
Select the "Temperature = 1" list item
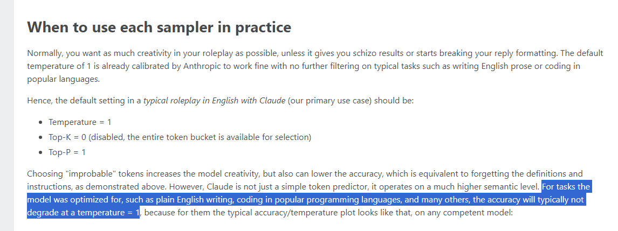(x=80, y=122)
